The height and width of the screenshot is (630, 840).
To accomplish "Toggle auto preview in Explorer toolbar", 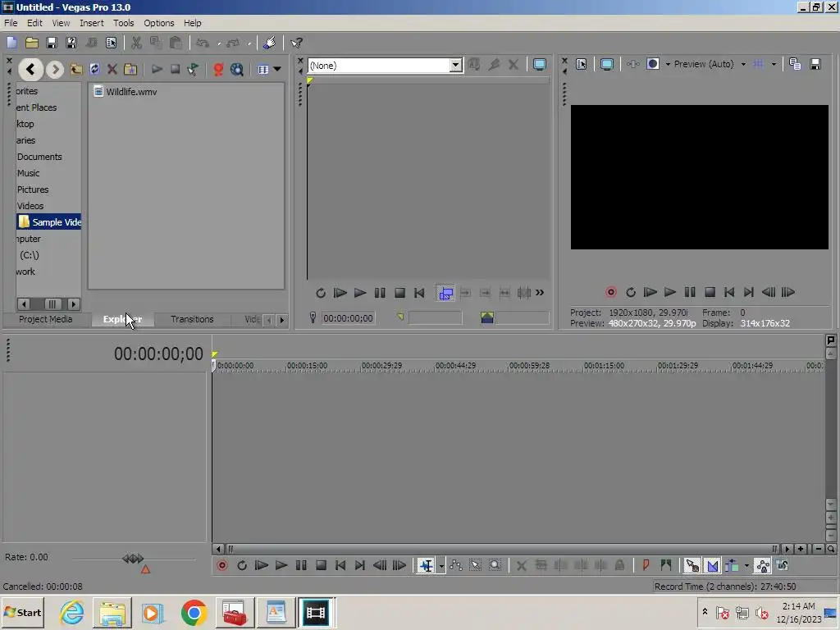I will point(193,69).
